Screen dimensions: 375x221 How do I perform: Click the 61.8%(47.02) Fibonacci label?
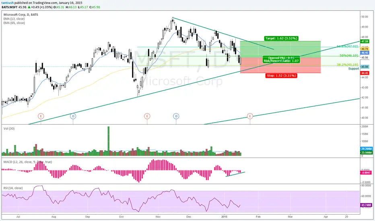click(x=347, y=46)
